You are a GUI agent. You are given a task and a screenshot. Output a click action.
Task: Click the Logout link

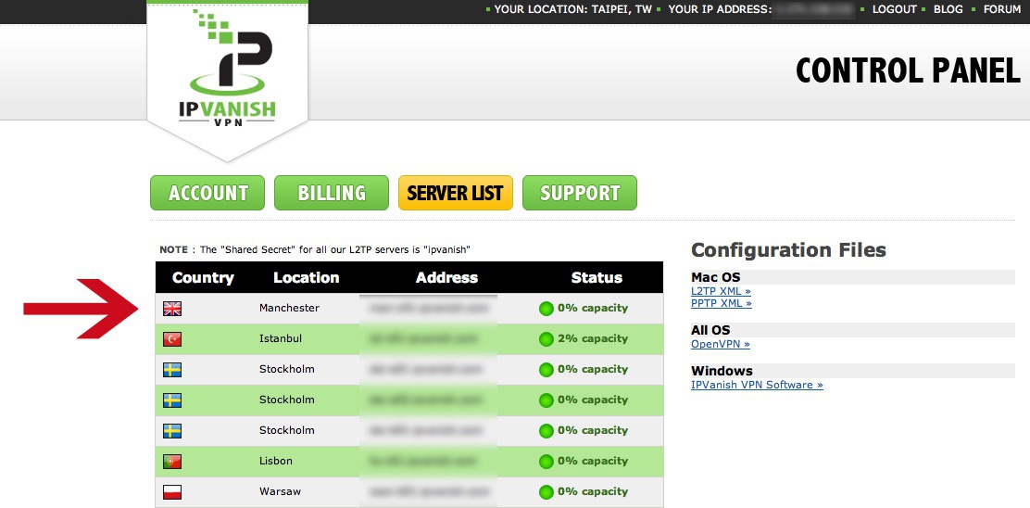pyautogui.click(x=894, y=9)
